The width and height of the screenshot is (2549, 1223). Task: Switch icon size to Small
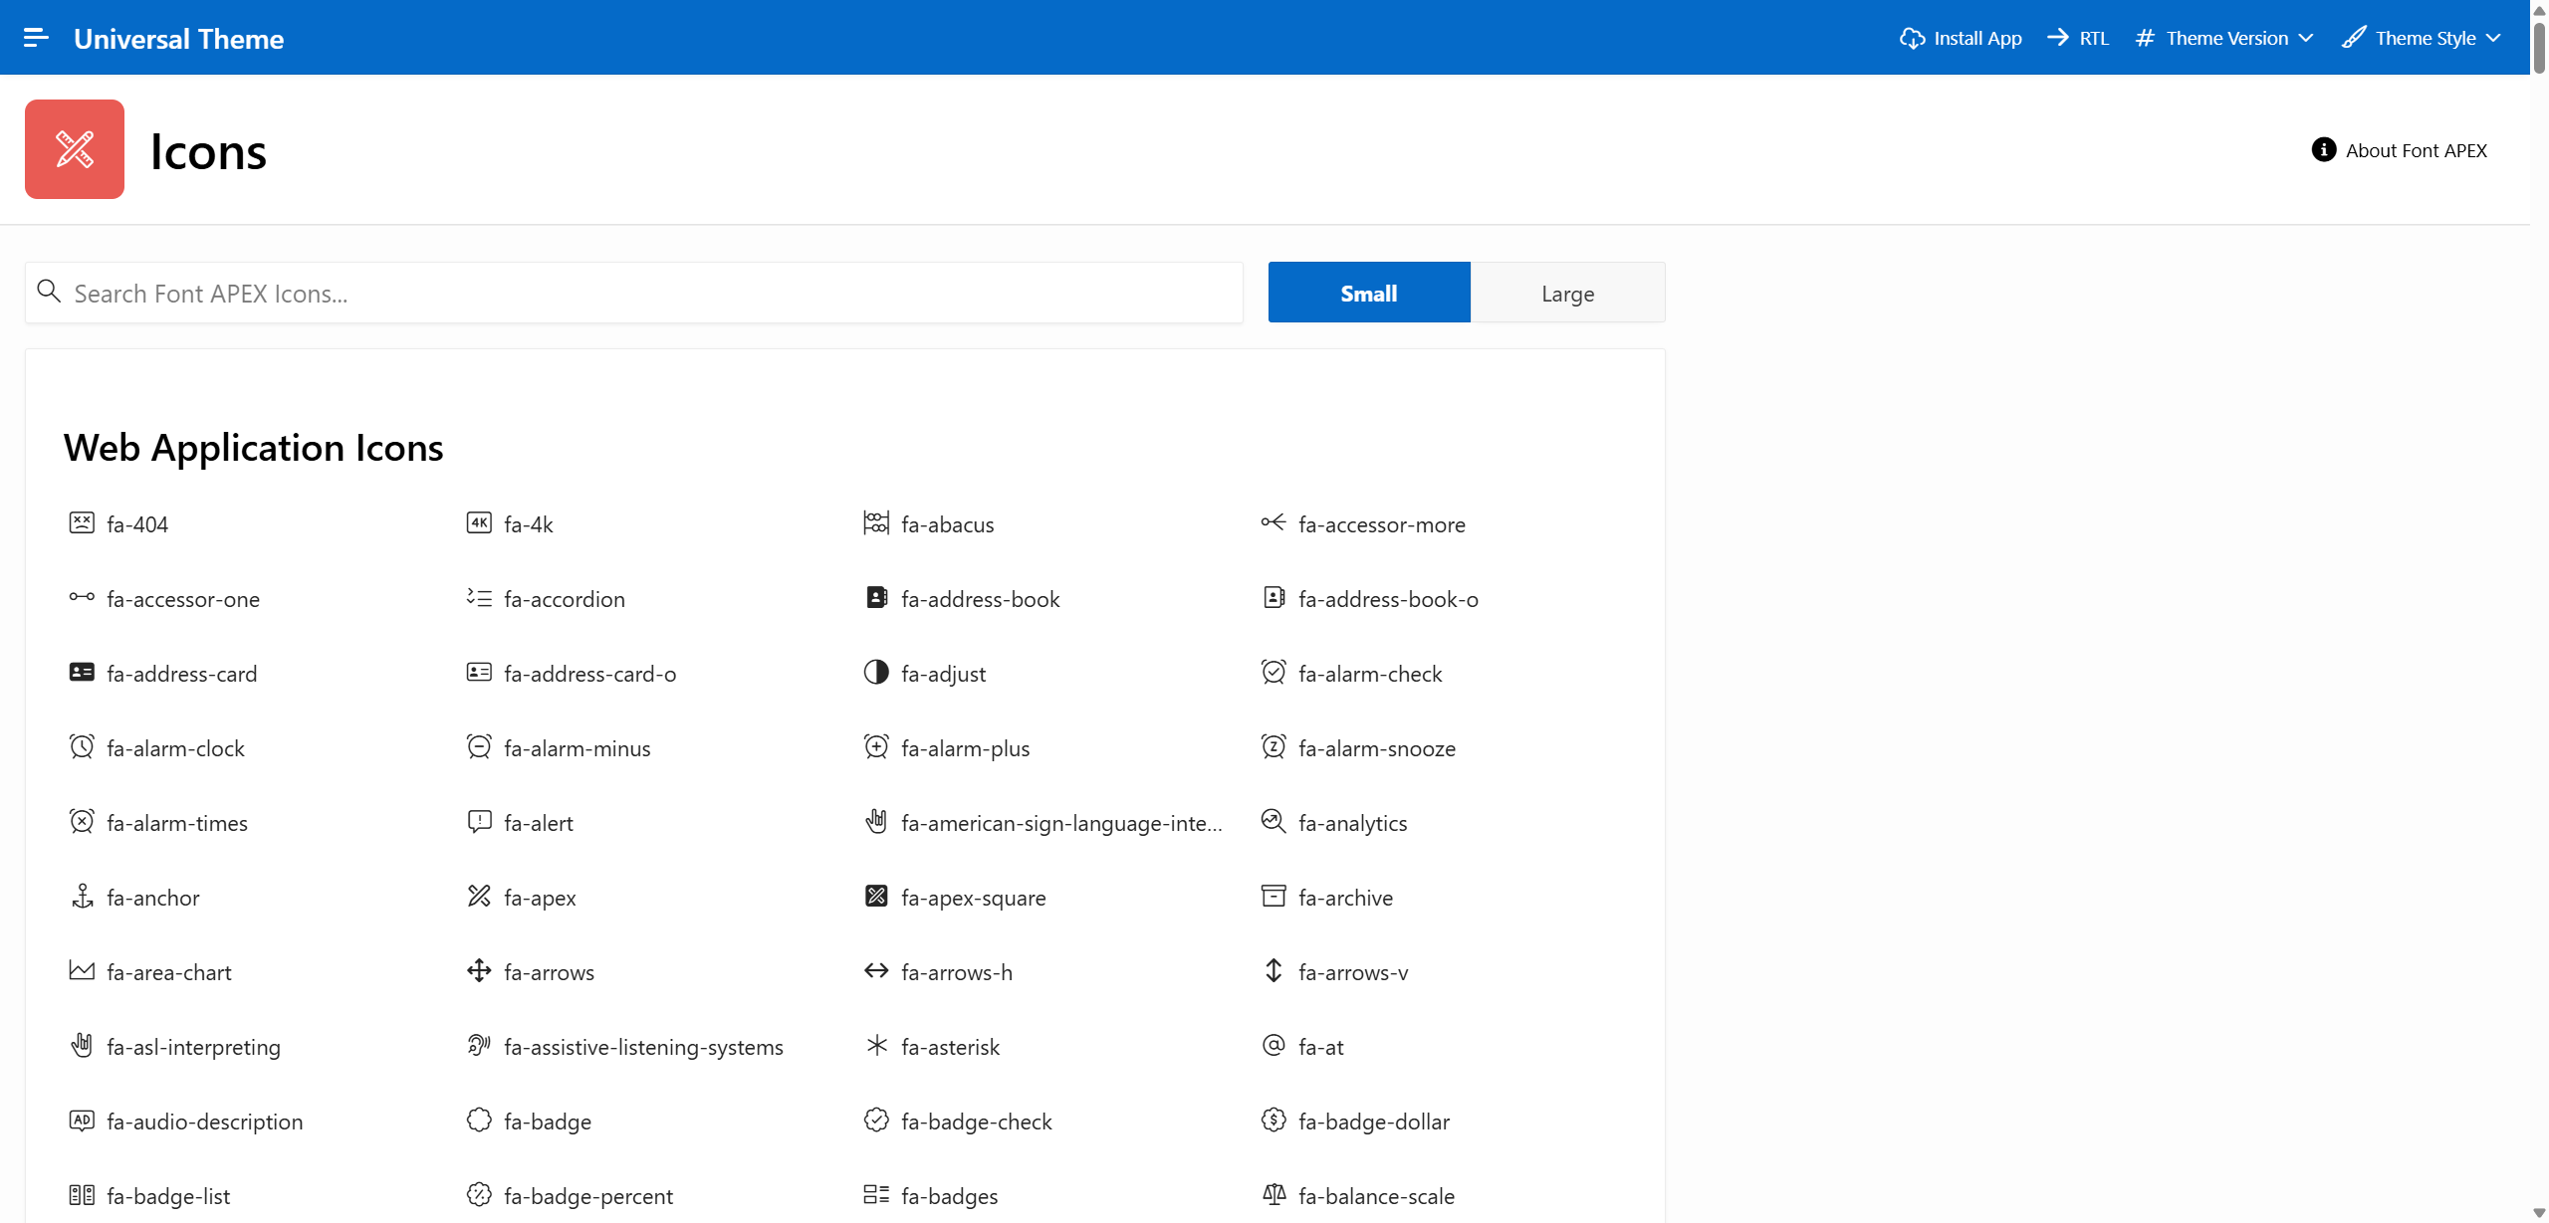[x=1368, y=293]
